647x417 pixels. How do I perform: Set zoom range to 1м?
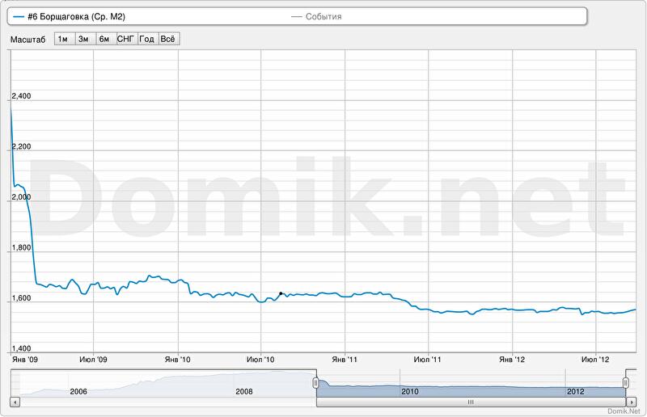click(63, 39)
